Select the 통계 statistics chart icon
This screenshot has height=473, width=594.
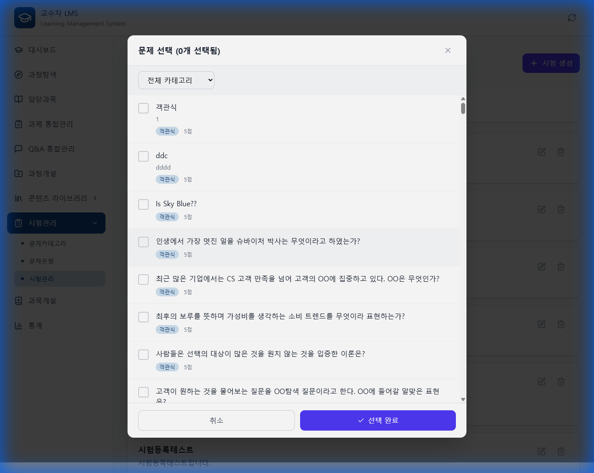click(x=18, y=325)
